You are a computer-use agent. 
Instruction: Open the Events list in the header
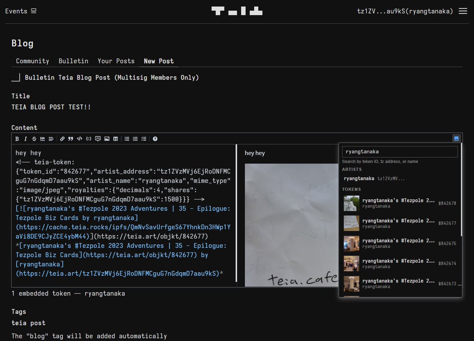(x=21, y=11)
